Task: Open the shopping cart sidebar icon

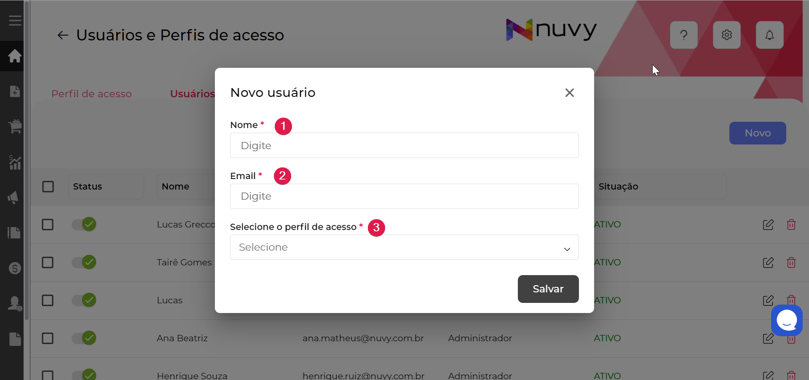Action: coord(15,126)
